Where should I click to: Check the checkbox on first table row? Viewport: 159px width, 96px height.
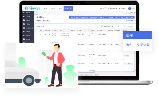coord(37,34)
